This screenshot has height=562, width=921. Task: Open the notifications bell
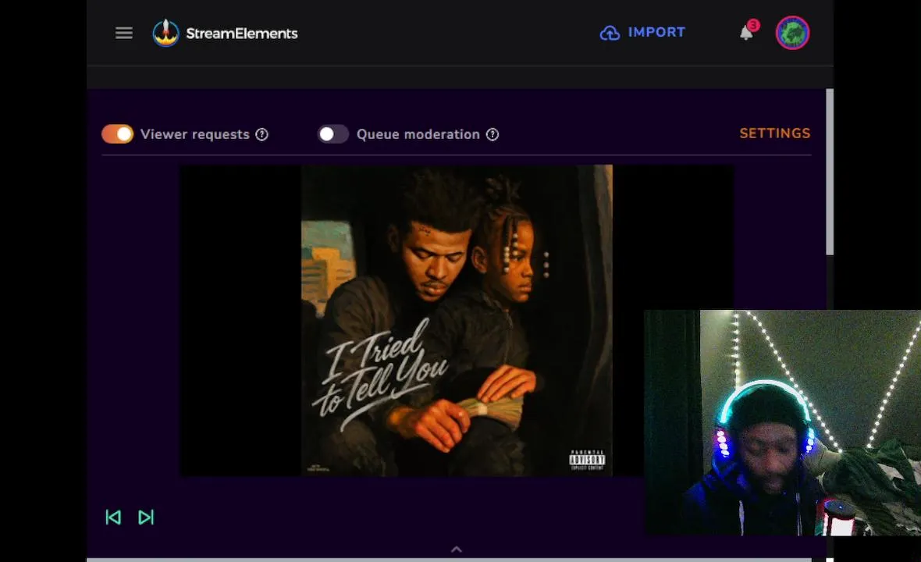click(x=747, y=32)
